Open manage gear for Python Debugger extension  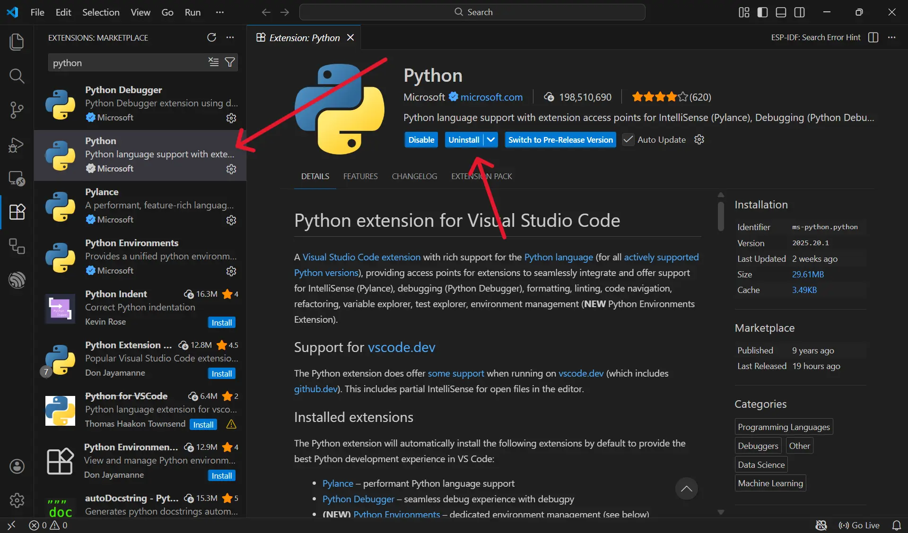click(x=231, y=118)
